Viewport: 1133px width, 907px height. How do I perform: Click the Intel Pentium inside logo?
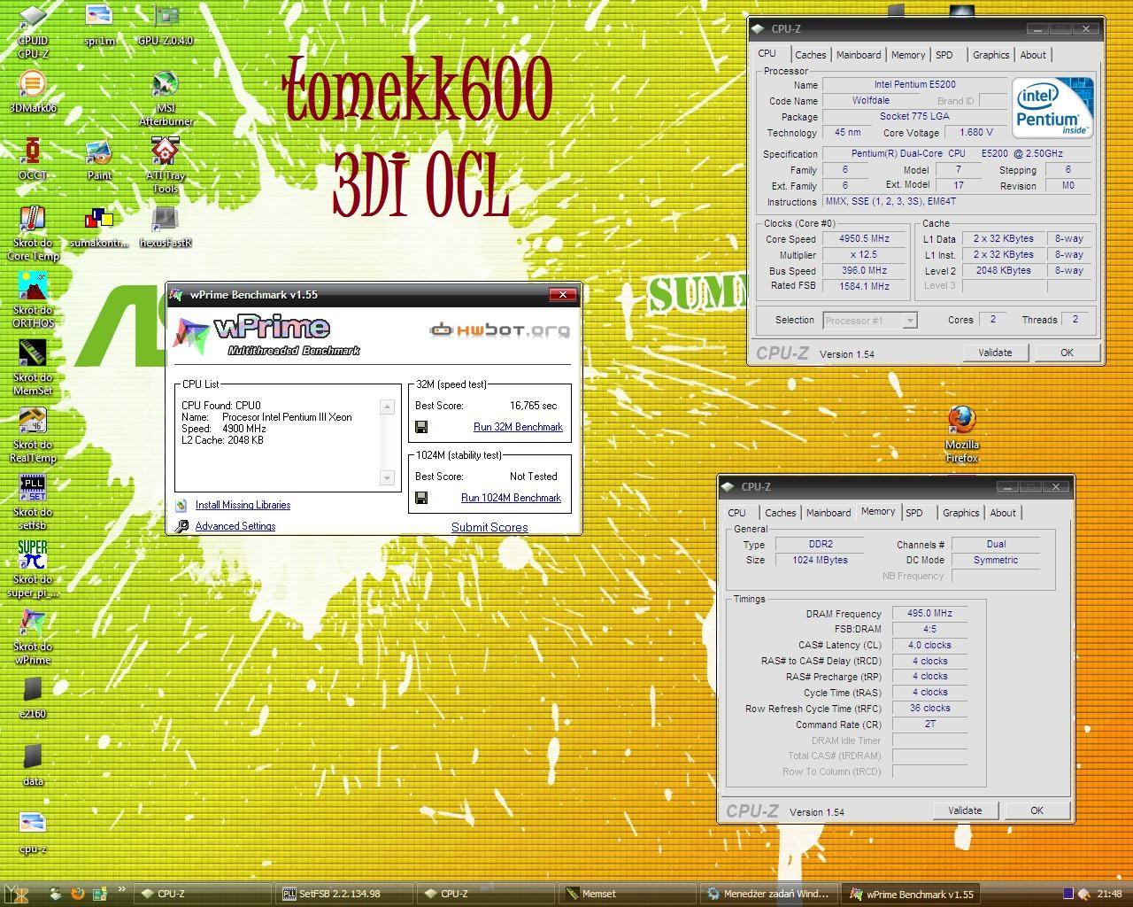point(1052,109)
